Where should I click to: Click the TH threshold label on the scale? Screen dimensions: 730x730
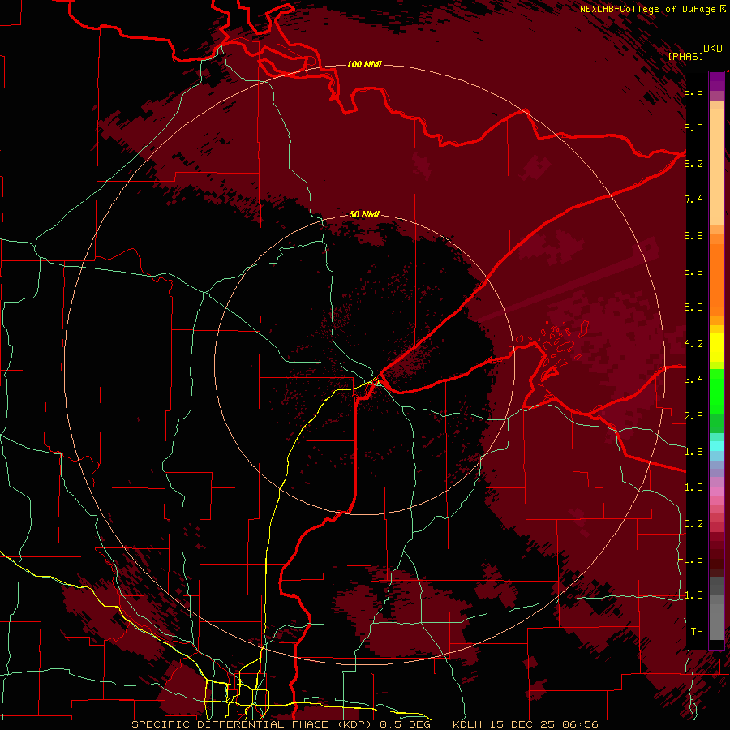pos(697,632)
